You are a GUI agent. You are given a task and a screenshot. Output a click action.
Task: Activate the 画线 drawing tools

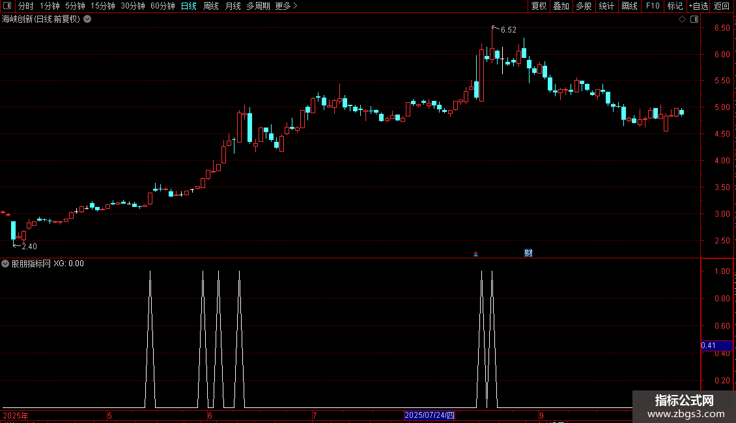[x=629, y=6]
